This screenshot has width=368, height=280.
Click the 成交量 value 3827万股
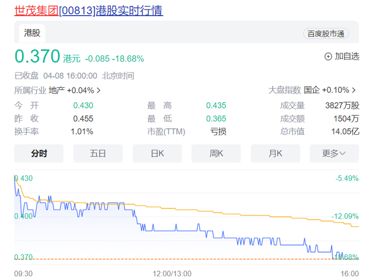coord(342,105)
